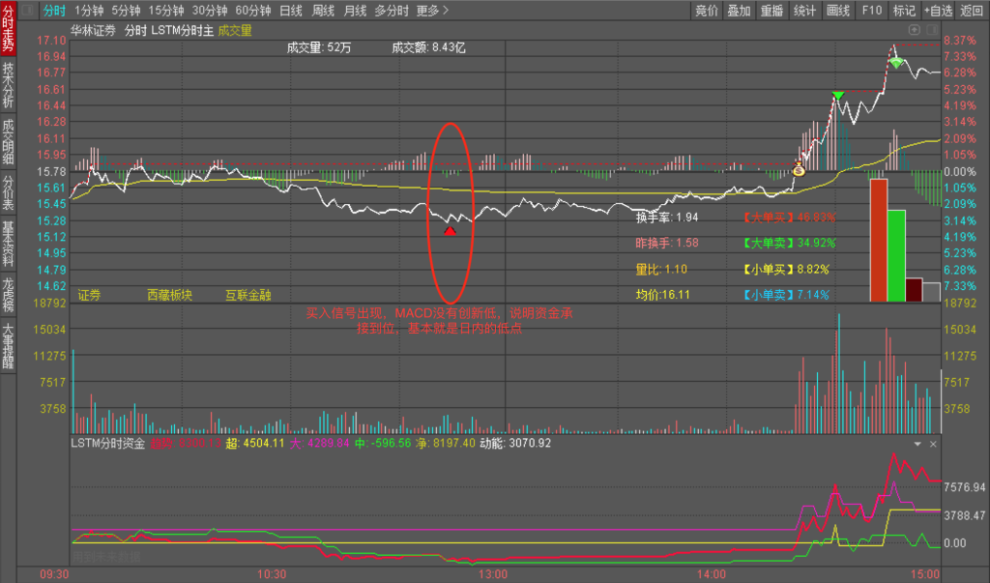Switch to the 日线 period tab
Image resolution: width=990 pixels, height=583 pixels.
tap(291, 10)
